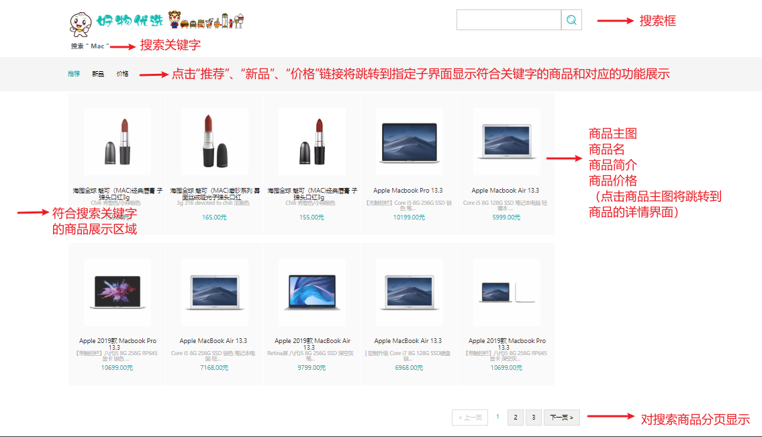Click the Core i5 8G 128G SSD description

(506, 205)
